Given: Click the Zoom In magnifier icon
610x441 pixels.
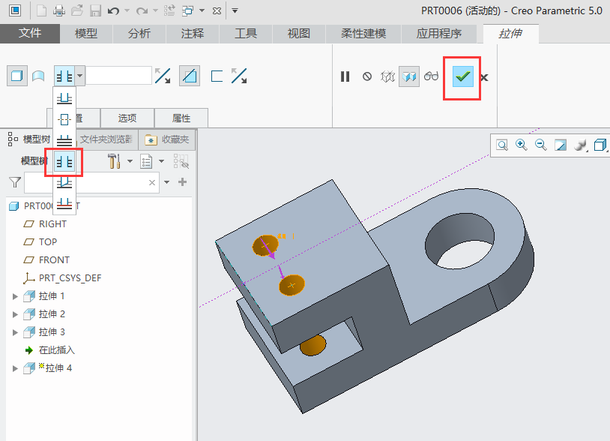Looking at the screenshot, I should coord(521,145).
